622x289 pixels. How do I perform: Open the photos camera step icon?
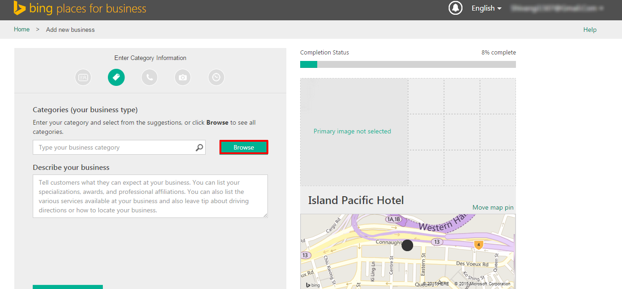tap(183, 78)
